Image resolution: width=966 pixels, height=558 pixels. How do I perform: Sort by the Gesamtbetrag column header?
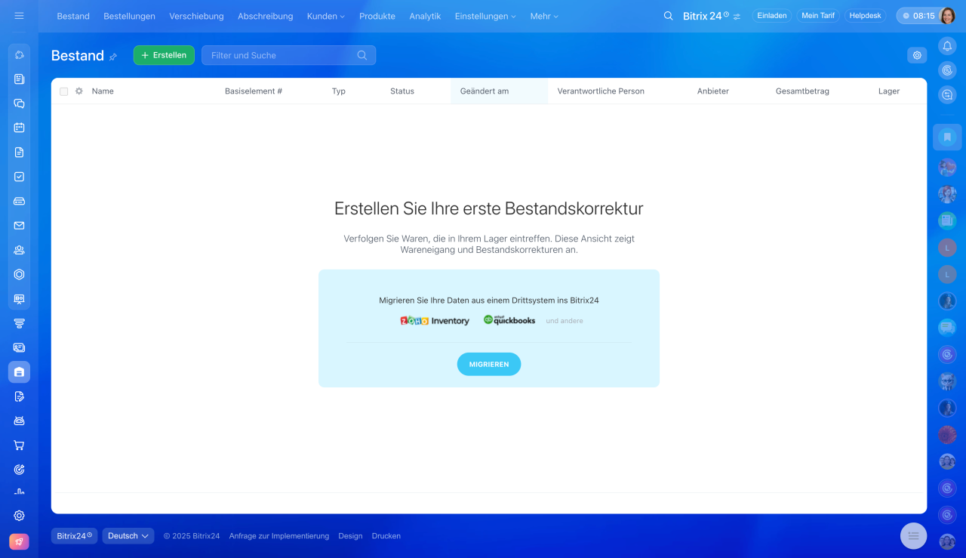(x=802, y=91)
